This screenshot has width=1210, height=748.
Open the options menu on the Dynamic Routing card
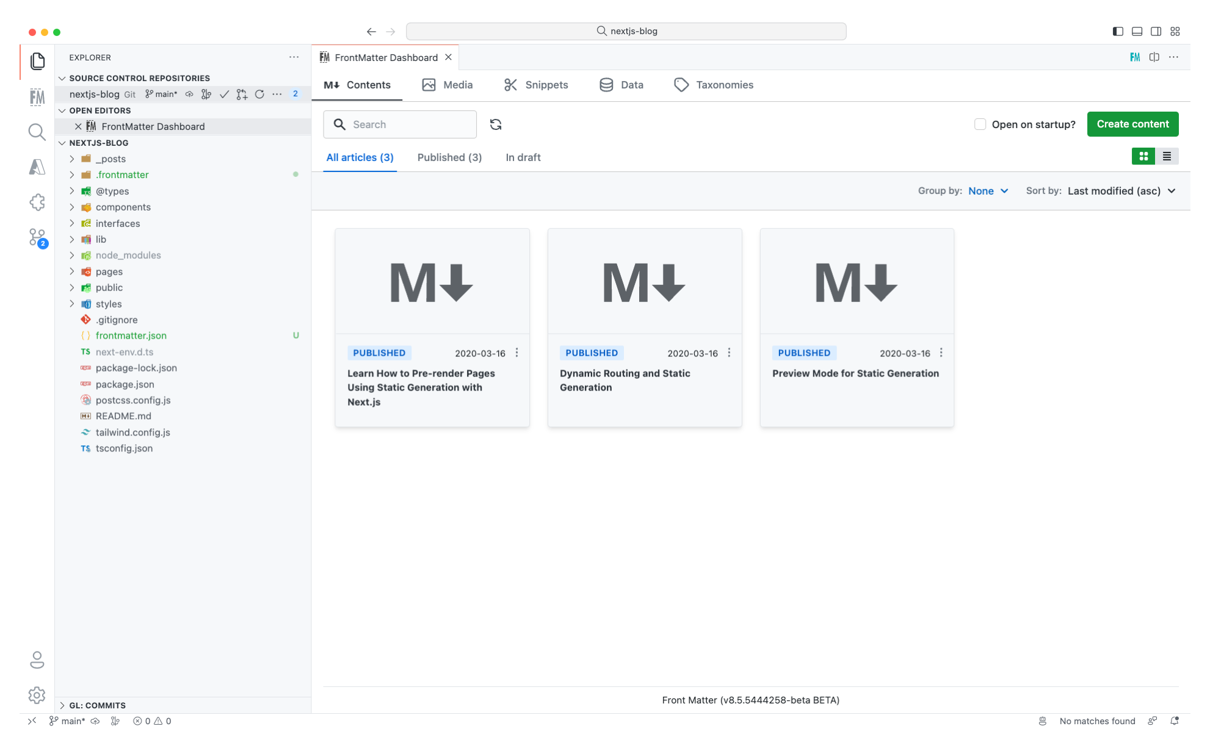pyautogui.click(x=729, y=353)
